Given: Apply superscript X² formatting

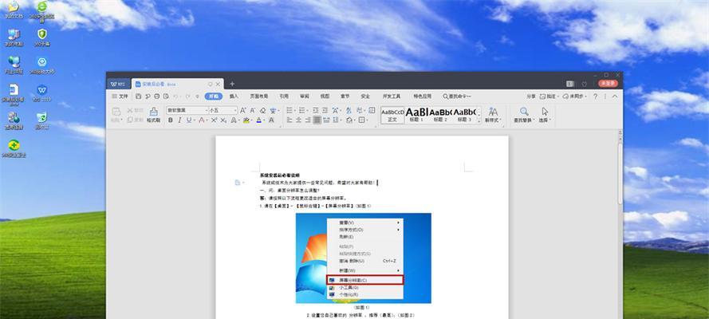Looking at the screenshot, I should pos(214,120).
